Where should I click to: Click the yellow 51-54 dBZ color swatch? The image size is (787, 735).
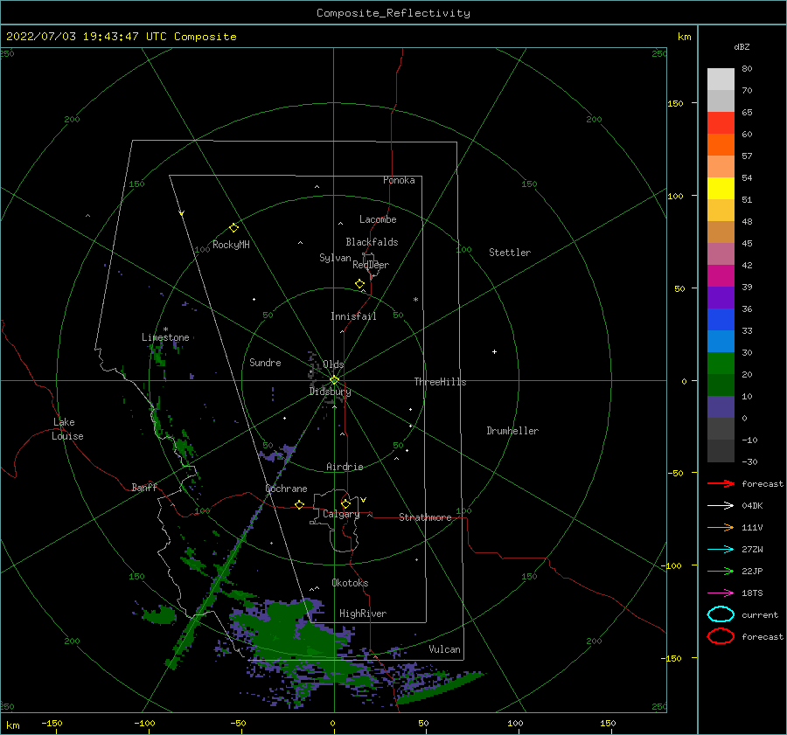coord(721,189)
